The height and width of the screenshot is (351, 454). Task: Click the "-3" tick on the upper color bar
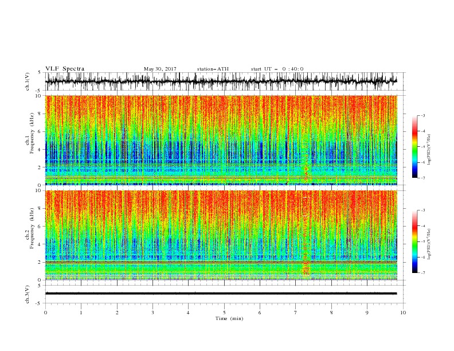pyautogui.click(x=422, y=115)
